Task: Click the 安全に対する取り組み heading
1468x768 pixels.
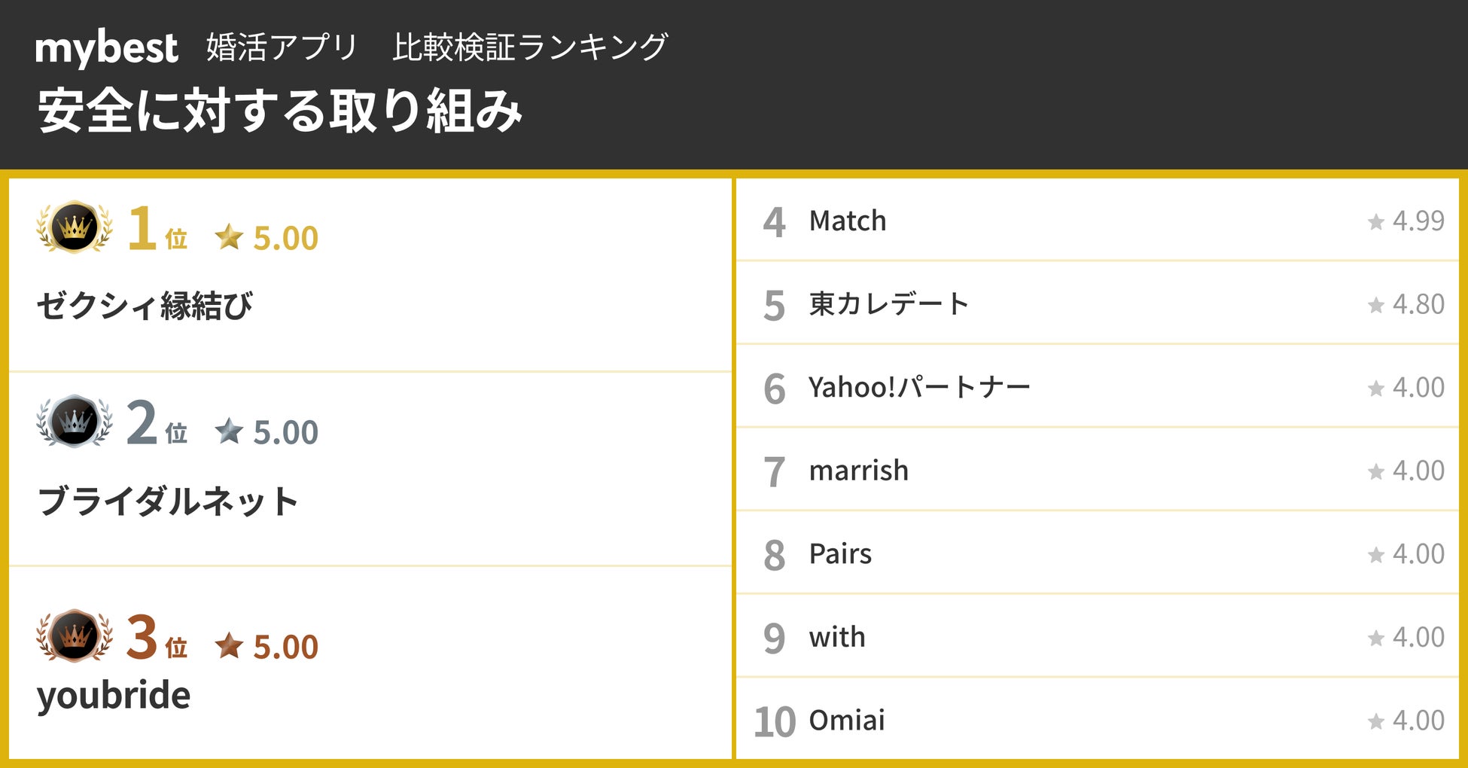Action: click(x=280, y=111)
